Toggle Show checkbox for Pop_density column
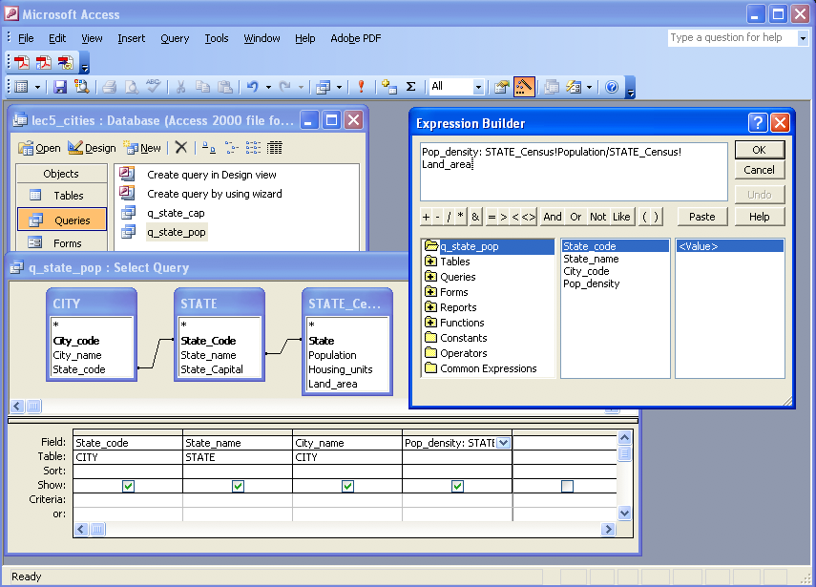Screen dimensions: 816x587 (457, 486)
